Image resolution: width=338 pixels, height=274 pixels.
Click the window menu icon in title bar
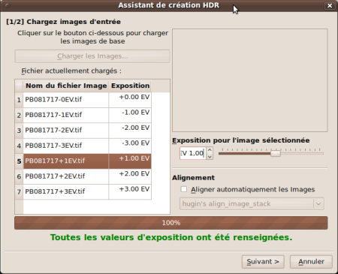pos(8,5)
